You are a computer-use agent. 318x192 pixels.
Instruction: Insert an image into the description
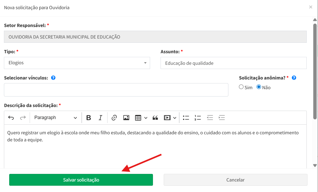(126, 118)
